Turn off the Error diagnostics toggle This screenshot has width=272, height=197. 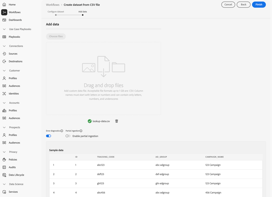[x=49, y=136]
